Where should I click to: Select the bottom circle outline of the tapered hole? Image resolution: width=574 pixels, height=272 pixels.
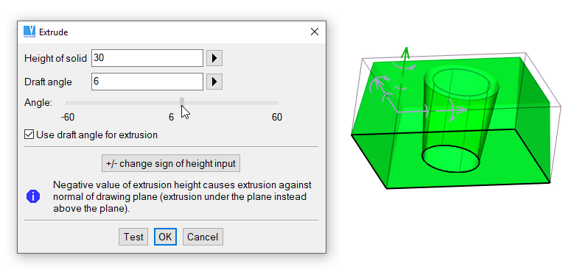tap(451, 159)
